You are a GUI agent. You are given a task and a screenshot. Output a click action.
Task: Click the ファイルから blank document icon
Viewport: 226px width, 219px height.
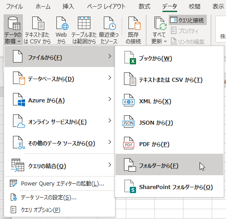pos(17,56)
